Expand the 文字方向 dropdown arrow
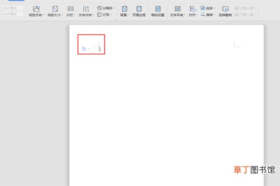The width and height of the screenshot is (280, 186). point(93,15)
